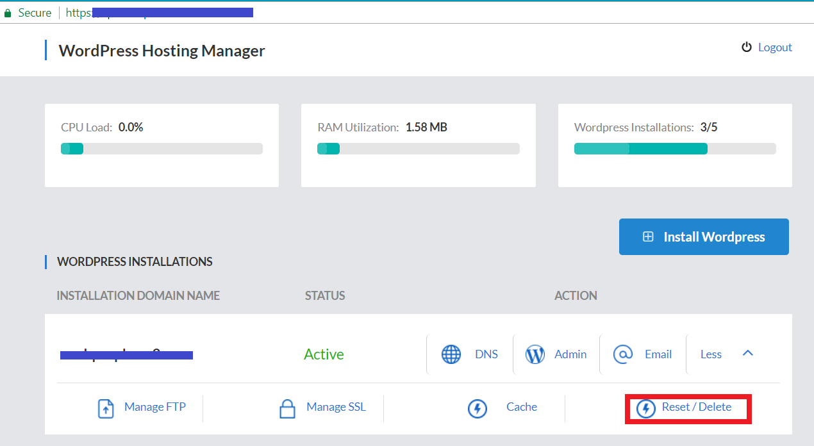Click the Email at-sign icon
The height and width of the screenshot is (446, 814).
tap(623, 354)
